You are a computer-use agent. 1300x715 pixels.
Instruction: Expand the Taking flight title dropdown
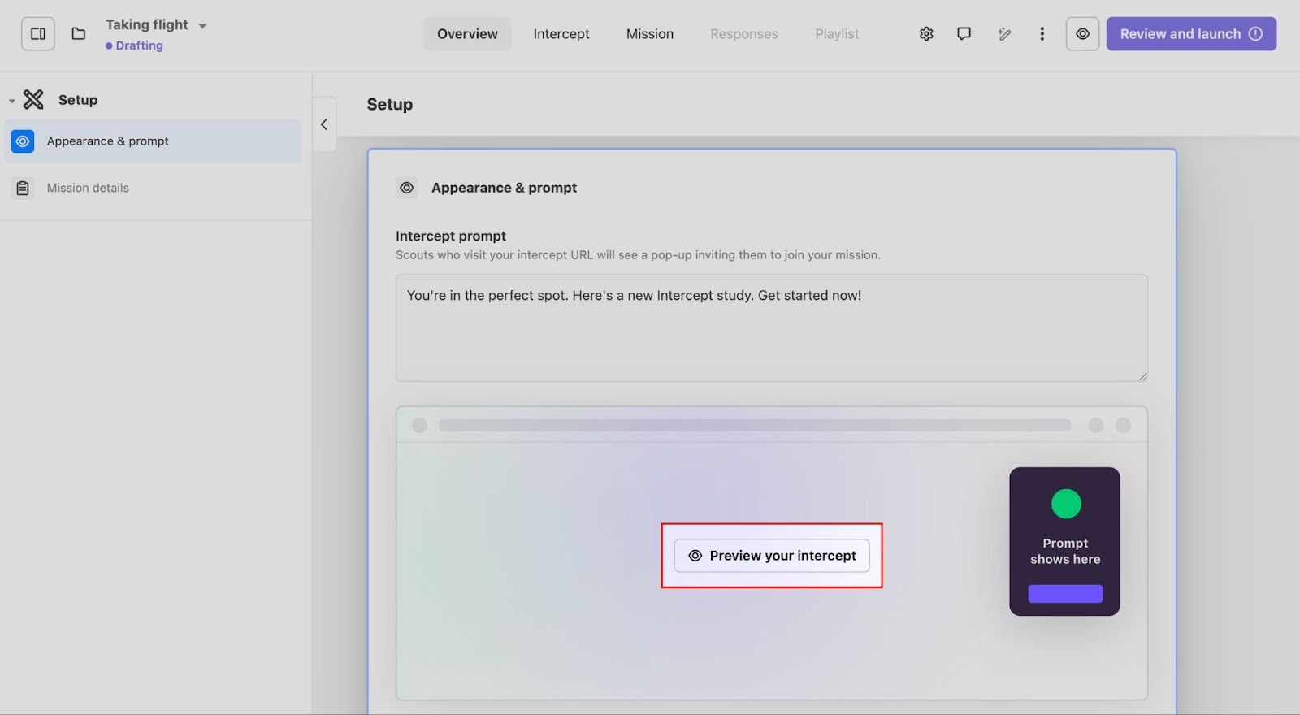click(202, 26)
